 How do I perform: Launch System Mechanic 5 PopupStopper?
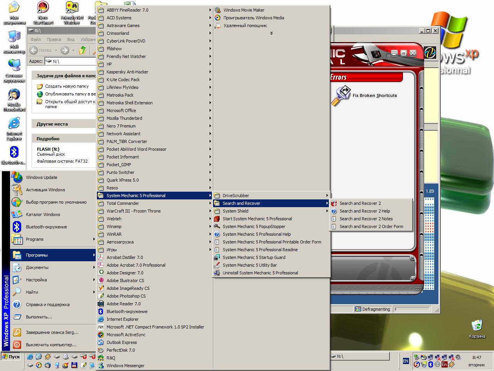[271, 226]
